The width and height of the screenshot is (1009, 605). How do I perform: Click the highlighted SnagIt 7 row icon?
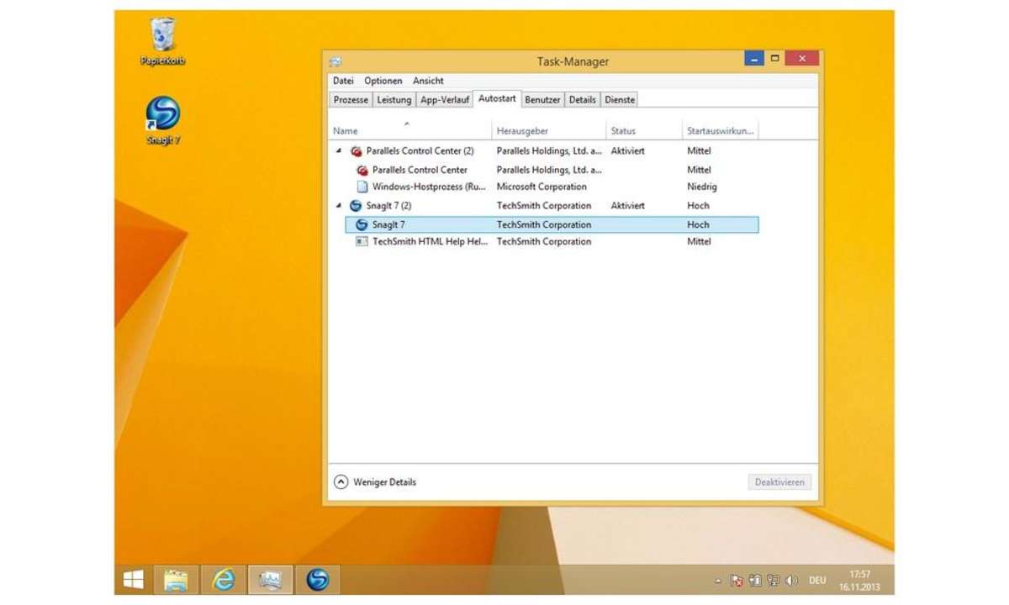[362, 224]
